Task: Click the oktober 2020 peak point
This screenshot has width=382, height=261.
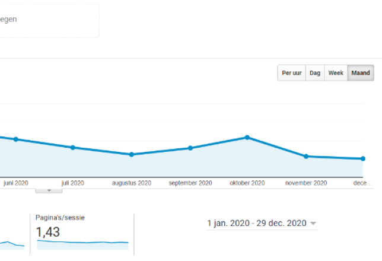Action: (x=247, y=137)
